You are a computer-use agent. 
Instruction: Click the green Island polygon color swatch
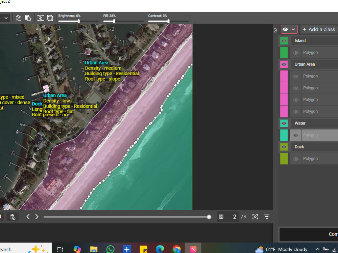point(284,53)
